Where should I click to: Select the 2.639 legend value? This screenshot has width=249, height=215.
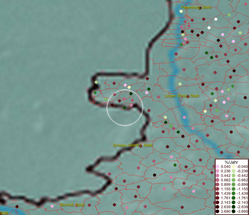(x=225, y=207)
